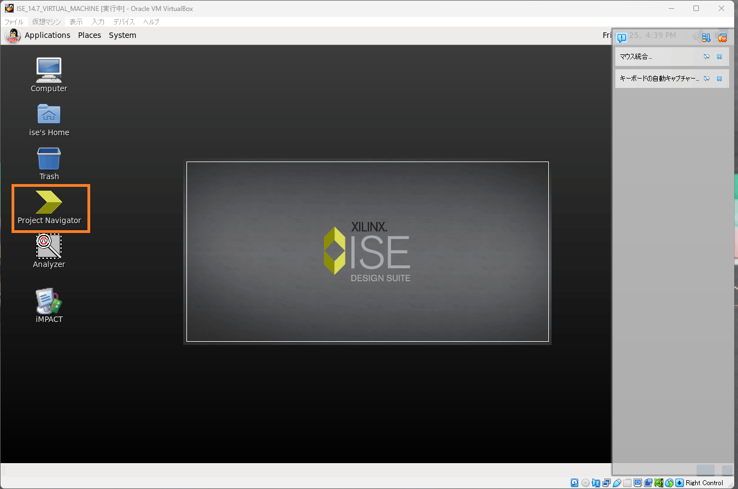Open the Applications menu
The height and width of the screenshot is (489, 738).
coord(47,35)
